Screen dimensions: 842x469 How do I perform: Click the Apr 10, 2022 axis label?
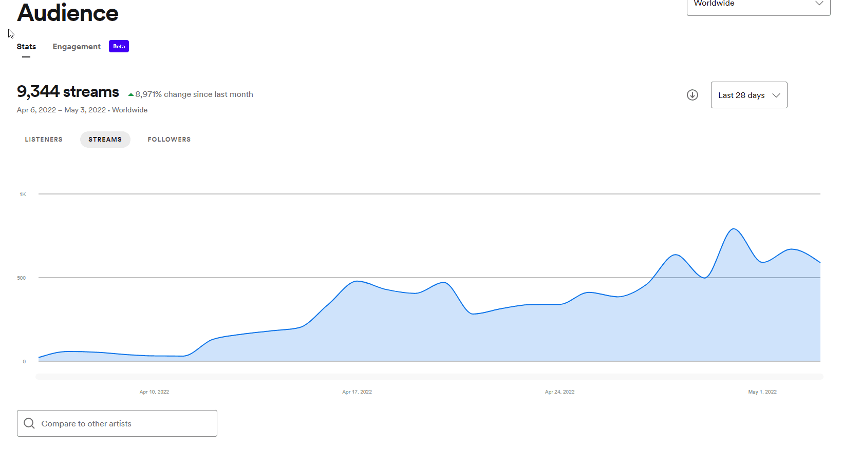click(x=154, y=392)
